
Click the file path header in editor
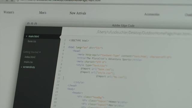pos(144,33)
